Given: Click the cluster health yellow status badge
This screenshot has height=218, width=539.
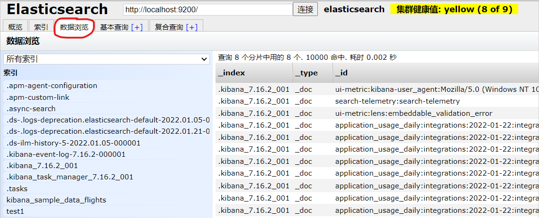Looking at the screenshot, I should (454, 9).
